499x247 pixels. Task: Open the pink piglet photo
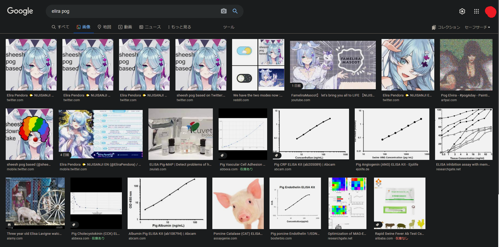(x=238, y=203)
